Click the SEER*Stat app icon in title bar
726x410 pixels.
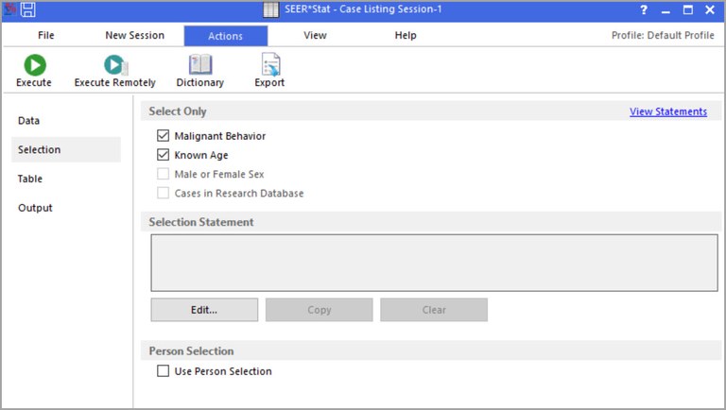pos(9,10)
